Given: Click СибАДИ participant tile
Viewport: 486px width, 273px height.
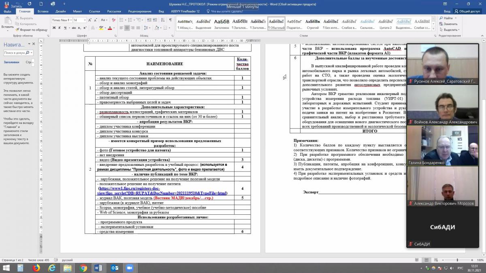Looking at the screenshot, I should (442, 227).
